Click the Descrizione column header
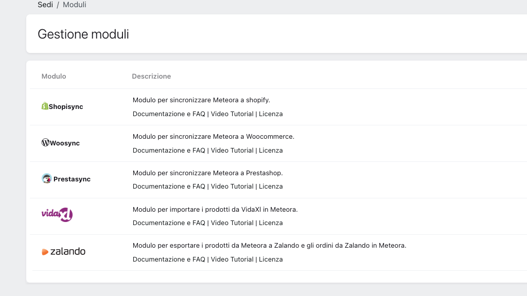This screenshot has height=296, width=527. click(152, 76)
